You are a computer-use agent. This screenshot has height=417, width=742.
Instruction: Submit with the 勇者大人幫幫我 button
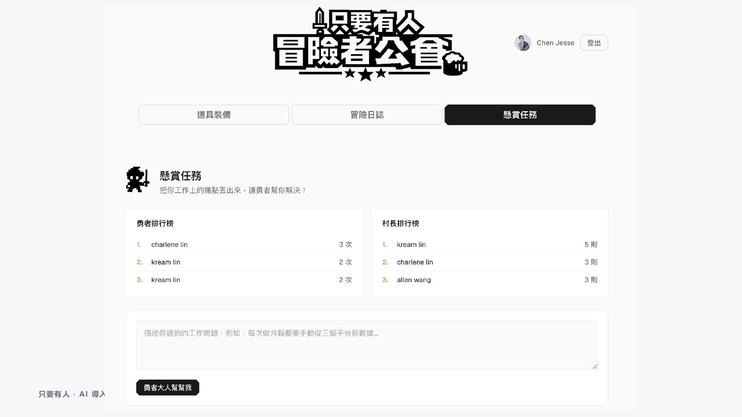point(167,387)
